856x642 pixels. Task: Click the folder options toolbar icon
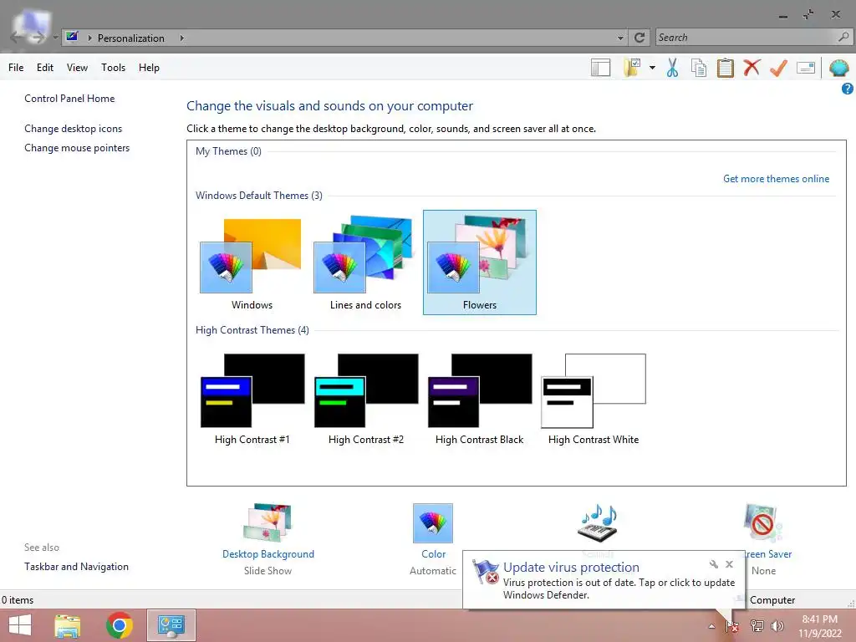click(632, 68)
